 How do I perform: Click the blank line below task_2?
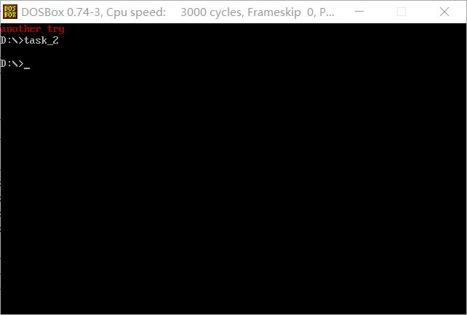coord(233,52)
